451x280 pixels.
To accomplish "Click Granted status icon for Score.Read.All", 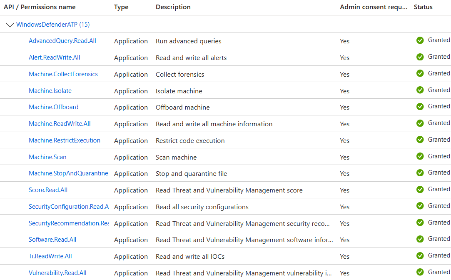I will coord(420,190).
